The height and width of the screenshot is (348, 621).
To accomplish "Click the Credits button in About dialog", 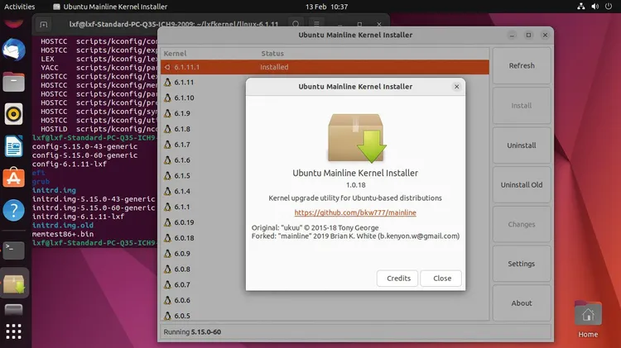I will click(397, 279).
